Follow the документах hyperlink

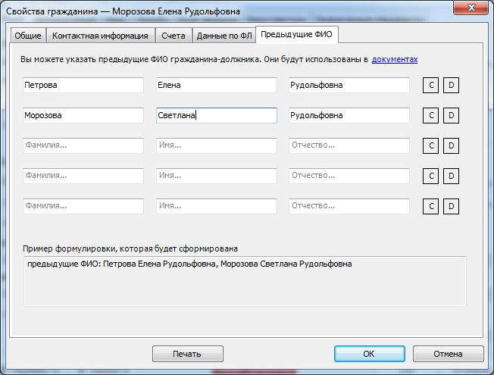pyautogui.click(x=395, y=59)
